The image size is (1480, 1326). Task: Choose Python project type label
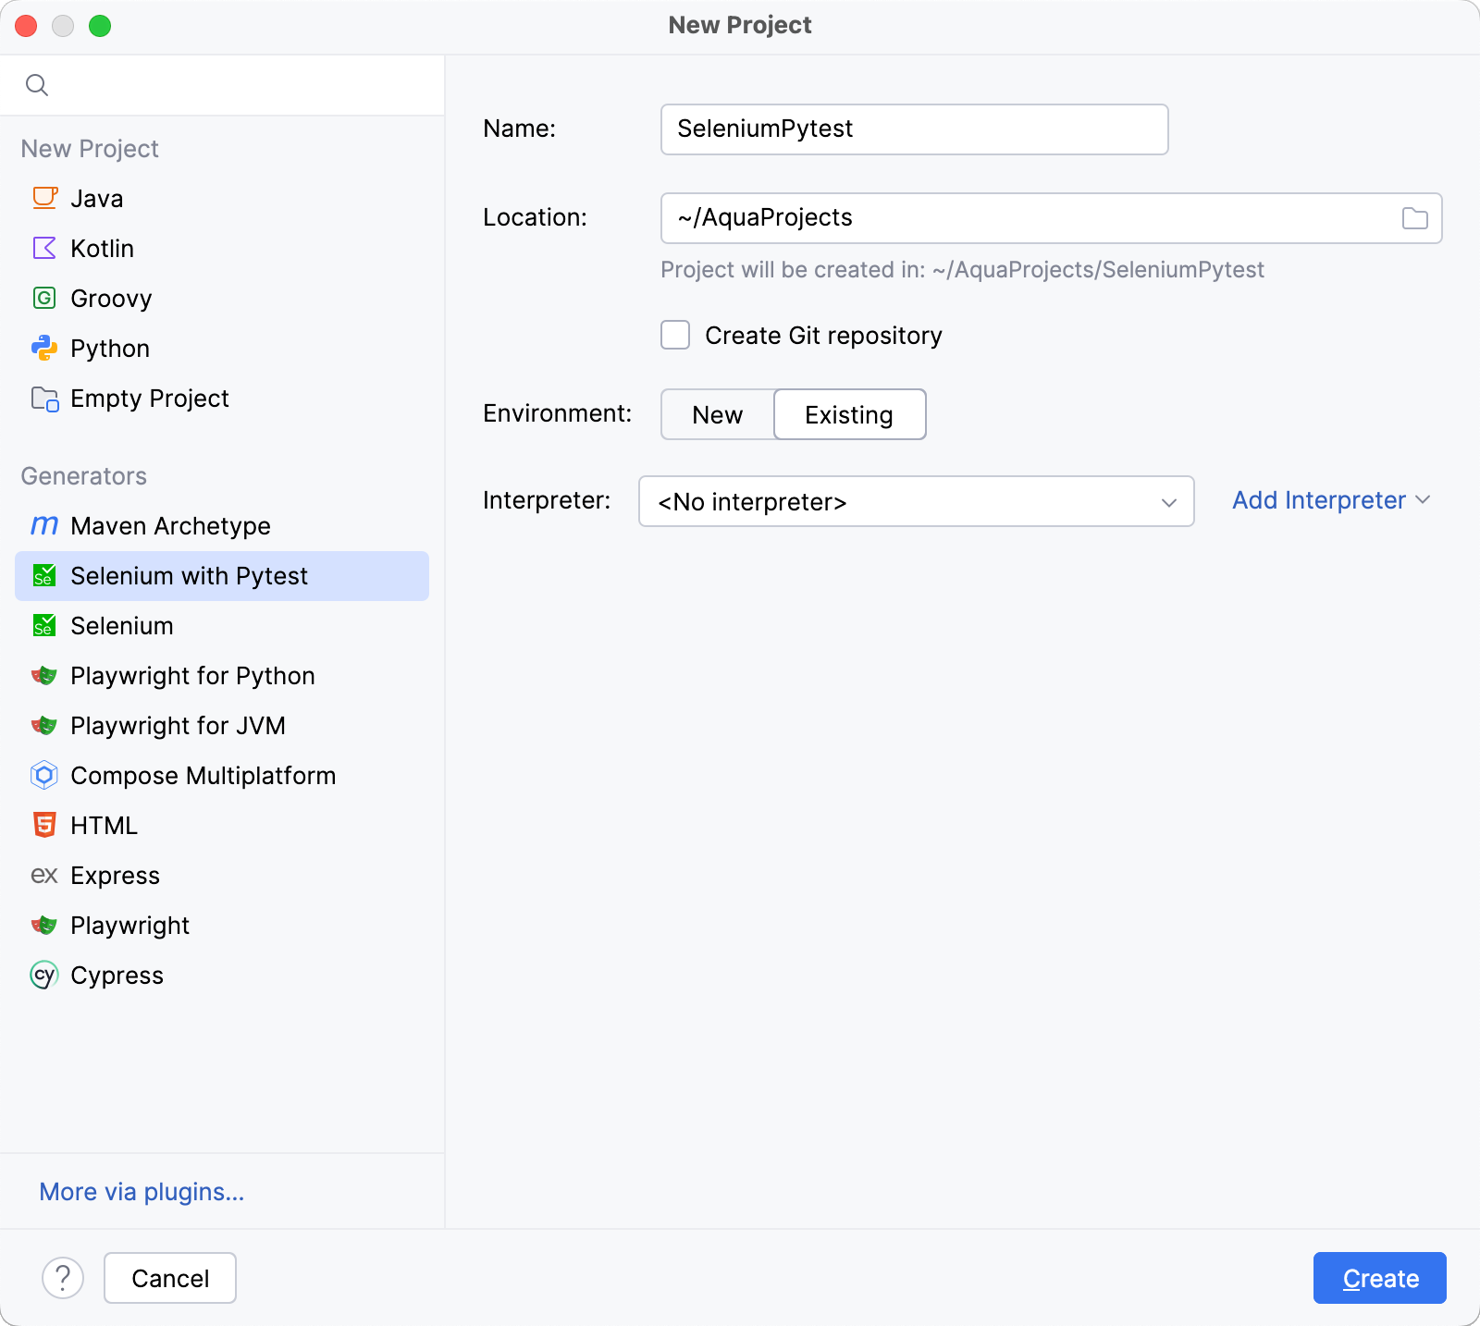click(110, 349)
